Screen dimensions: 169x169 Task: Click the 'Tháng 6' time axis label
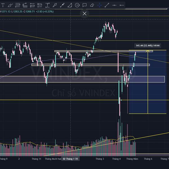[148, 159]
